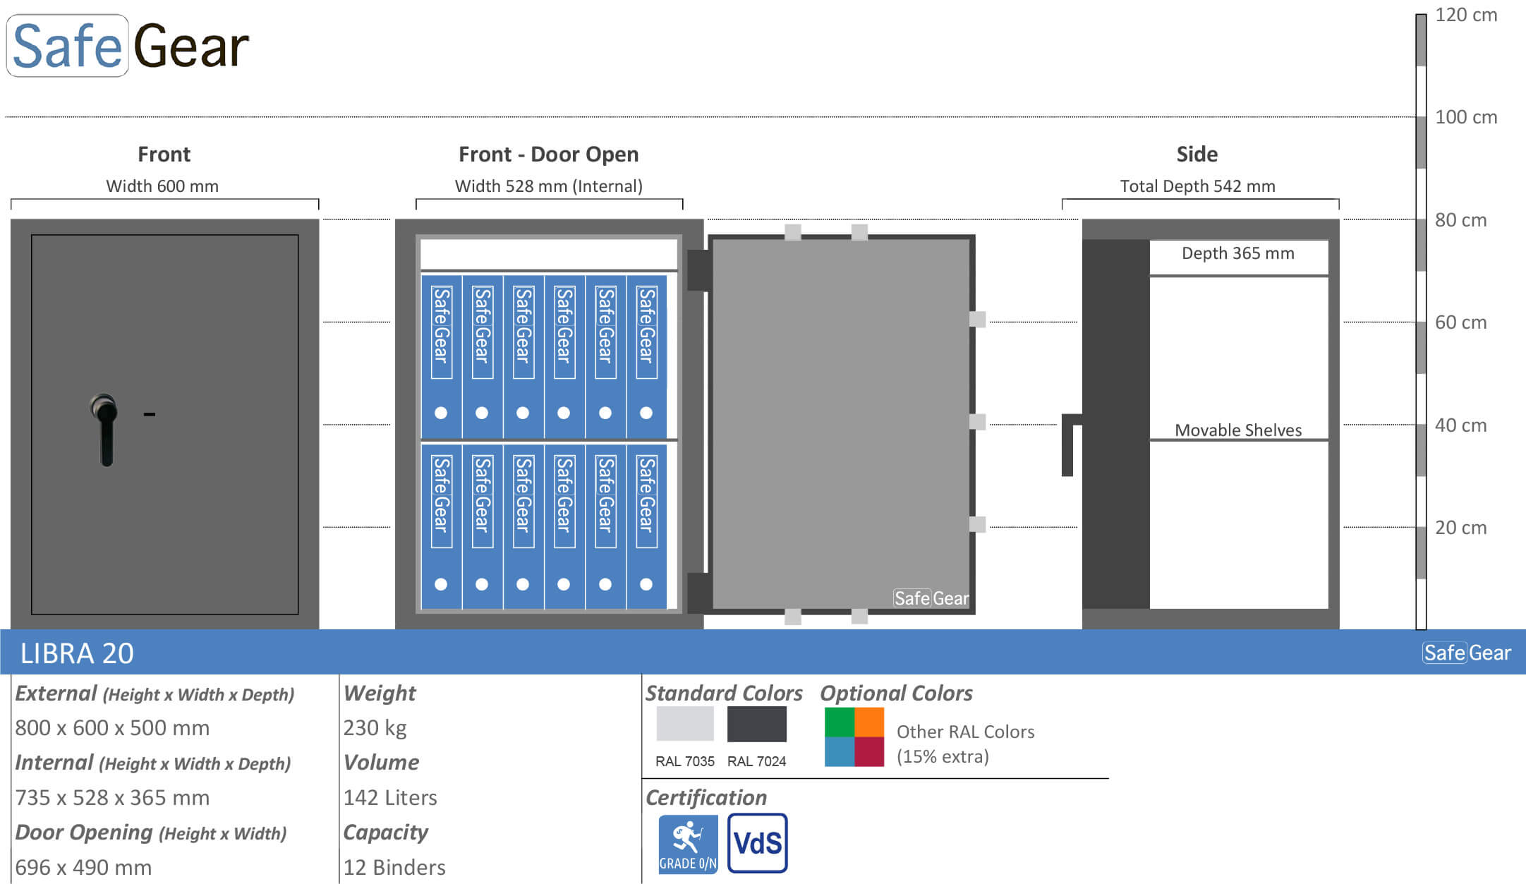The width and height of the screenshot is (1526, 884).
Task: Click the safe door handle on front view
Action: [104, 430]
